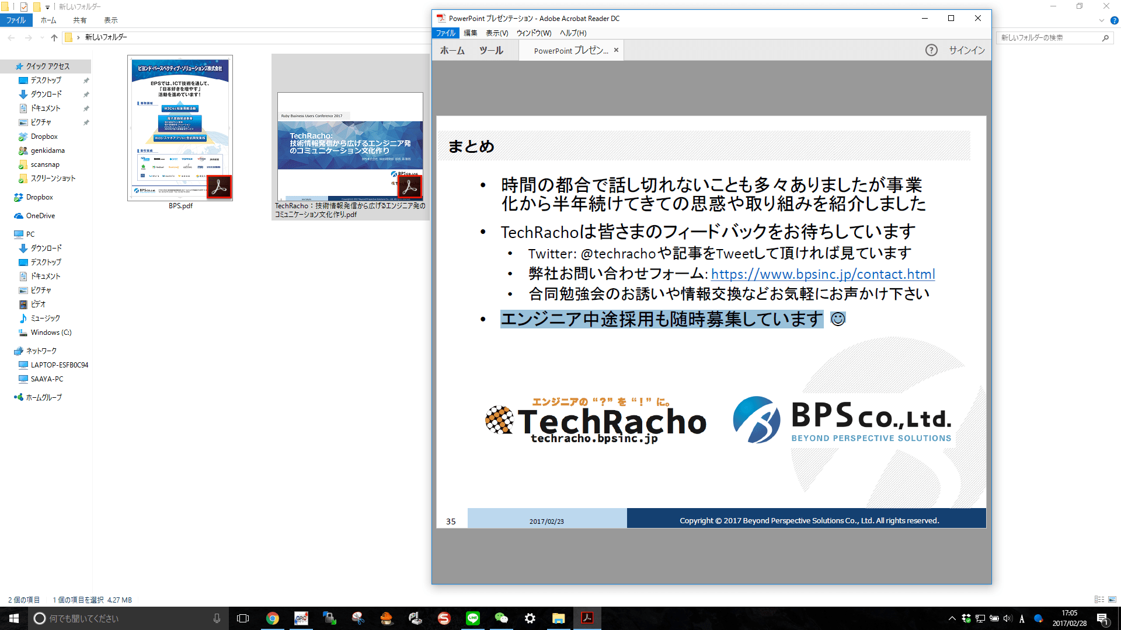Go back in File Explorer navigation
The height and width of the screenshot is (630, 1121).
(11, 37)
